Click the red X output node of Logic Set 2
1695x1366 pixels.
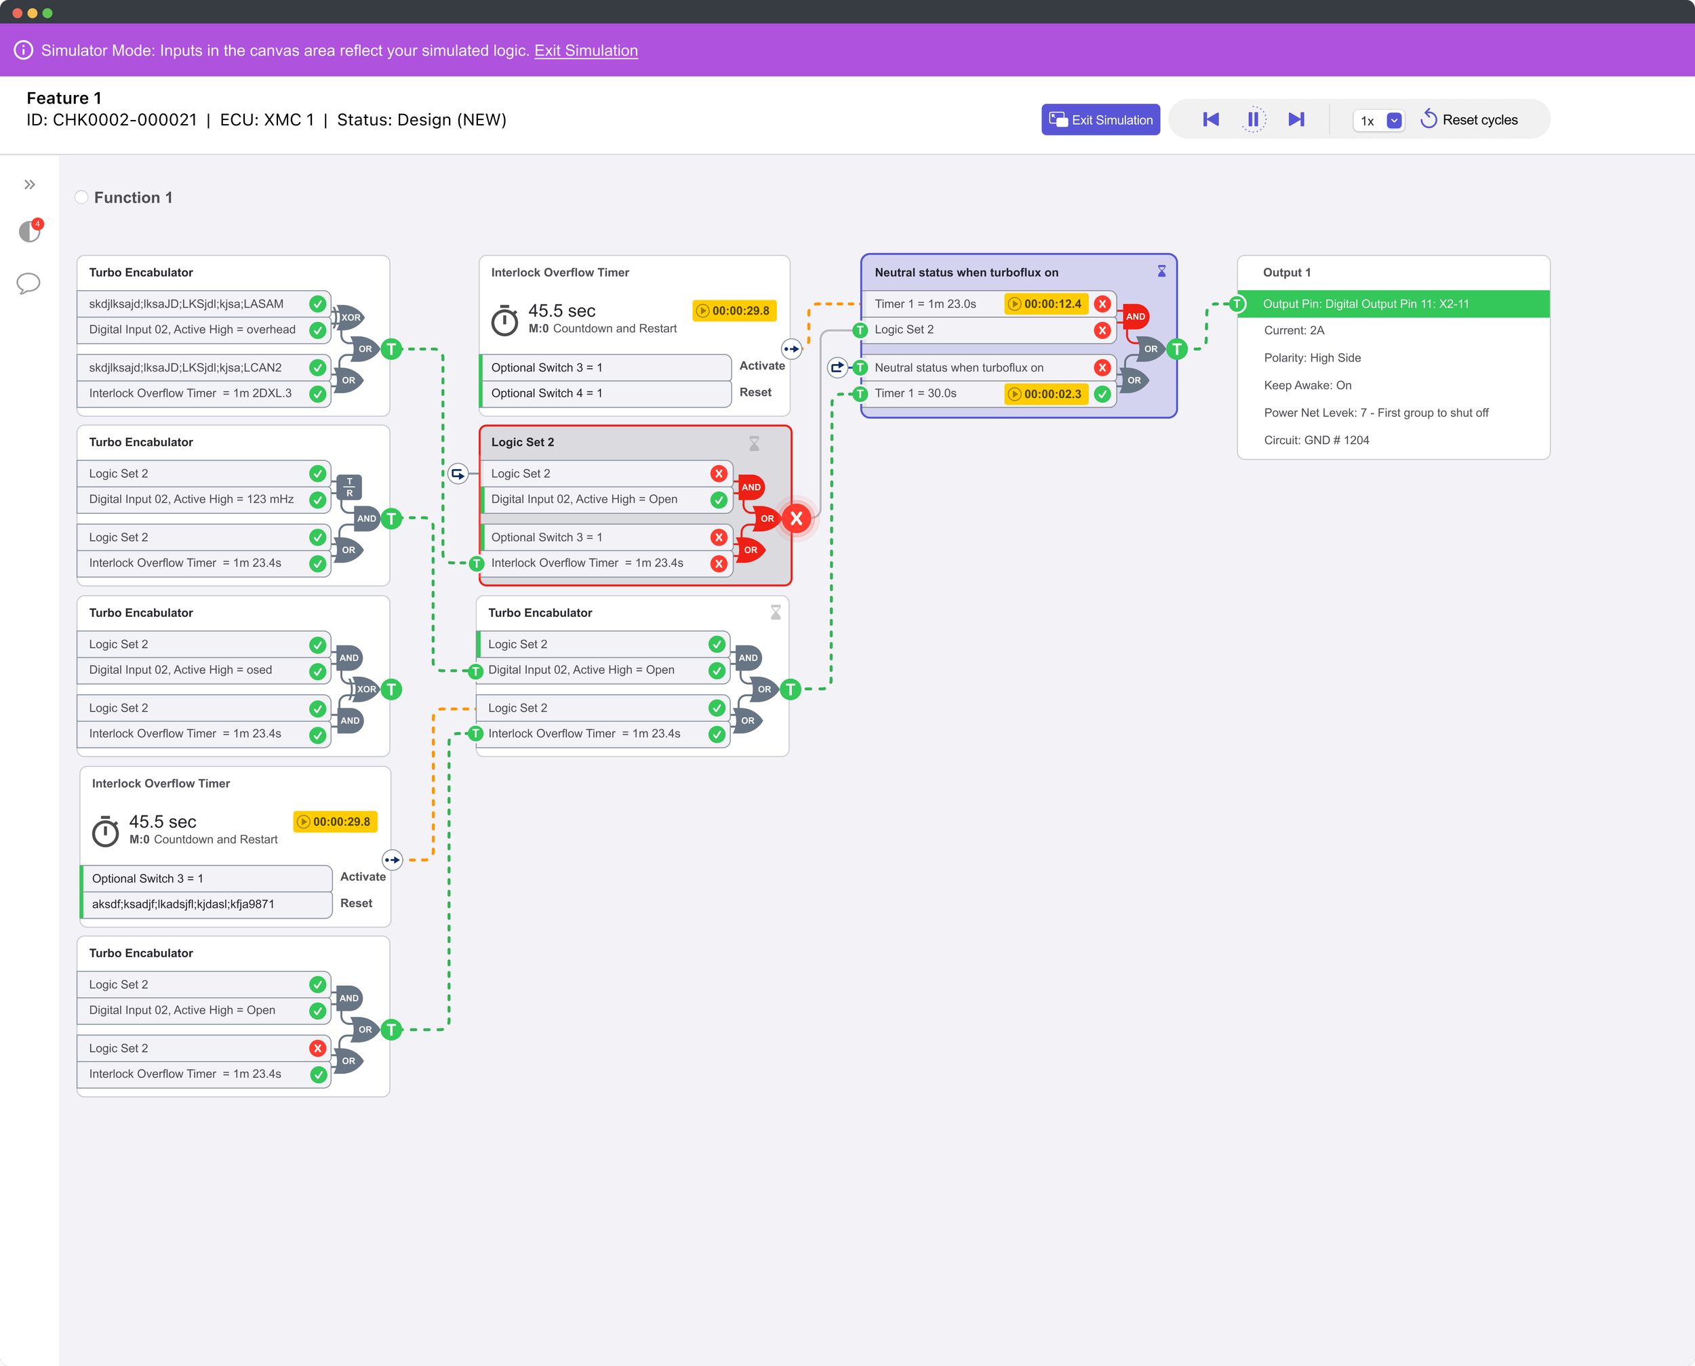coord(797,519)
